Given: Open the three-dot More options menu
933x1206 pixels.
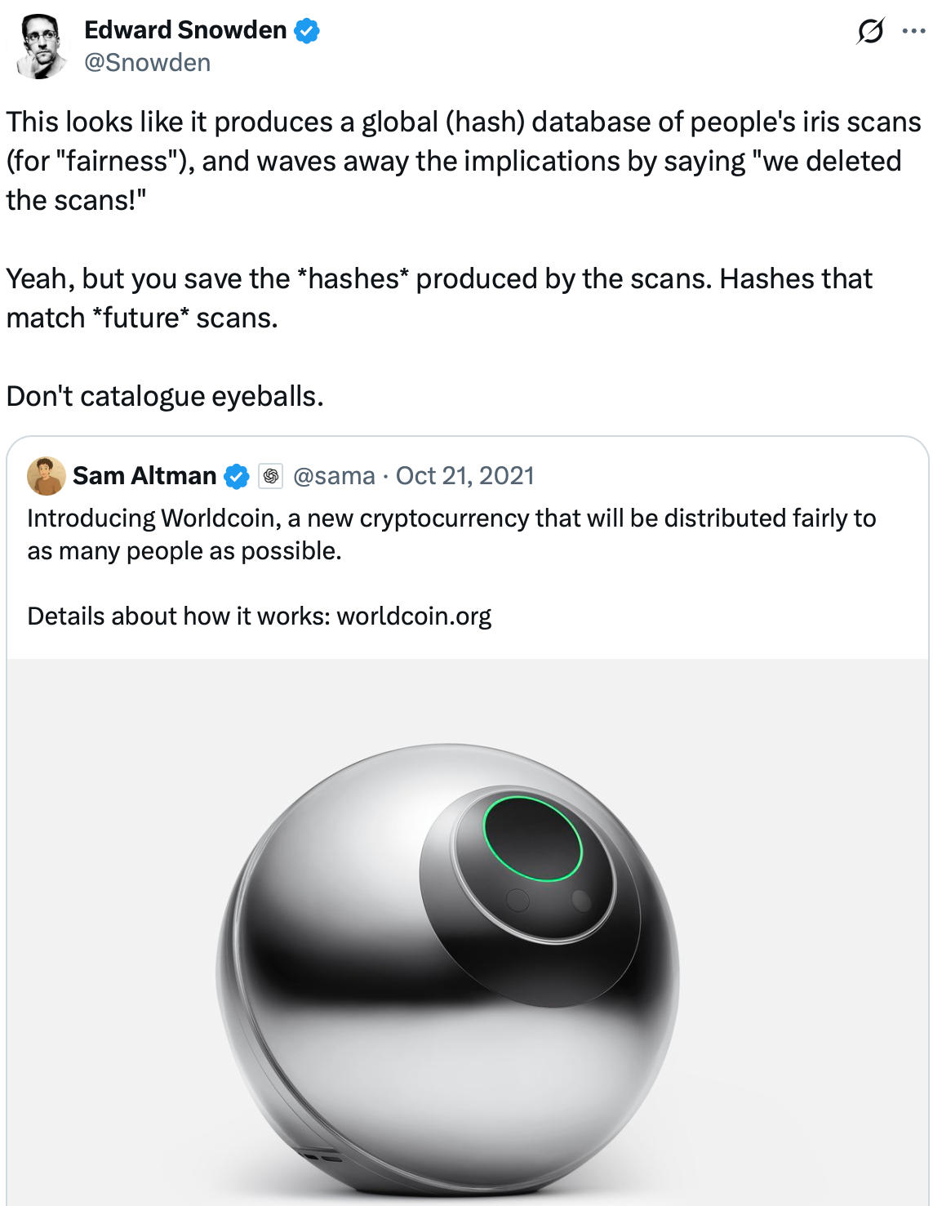Looking at the screenshot, I should pyautogui.click(x=913, y=32).
